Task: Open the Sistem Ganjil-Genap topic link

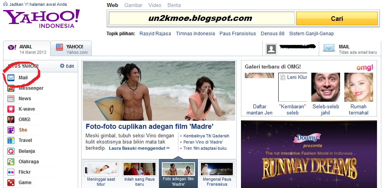Action: [311, 34]
